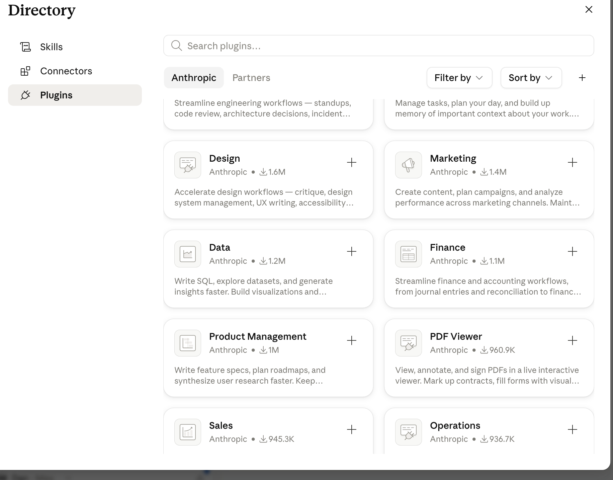This screenshot has width=613, height=480.
Task: Switch to the Partners tab
Action: 251,78
